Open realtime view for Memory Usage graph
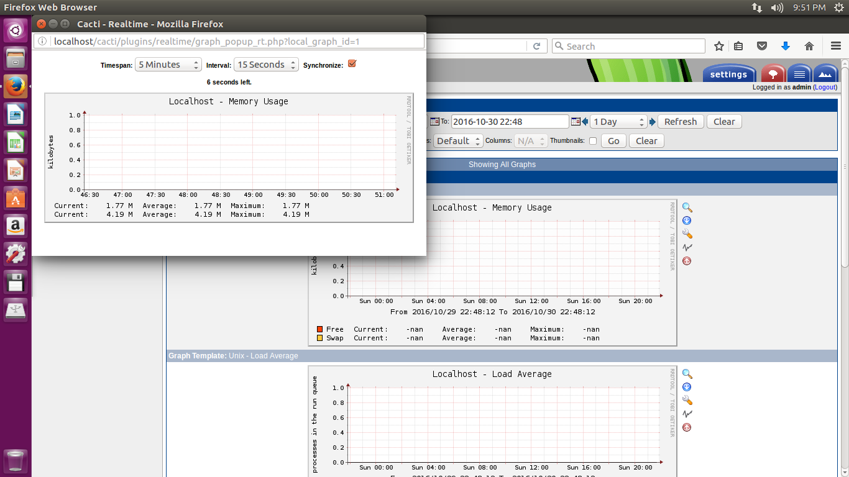Viewport: 849px width, 477px height. [x=687, y=247]
